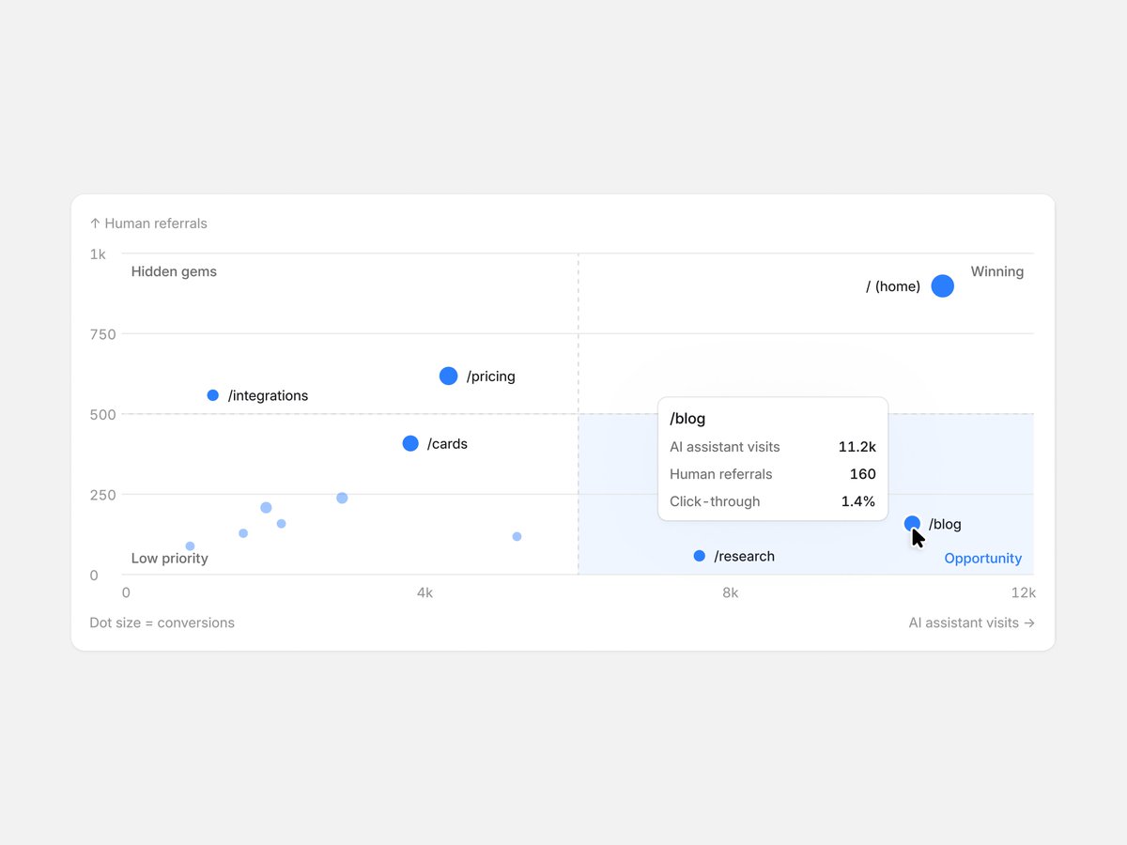The width and height of the screenshot is (1127, 845).
Task: Click the Click-through row label
Action: coord(715,501)
